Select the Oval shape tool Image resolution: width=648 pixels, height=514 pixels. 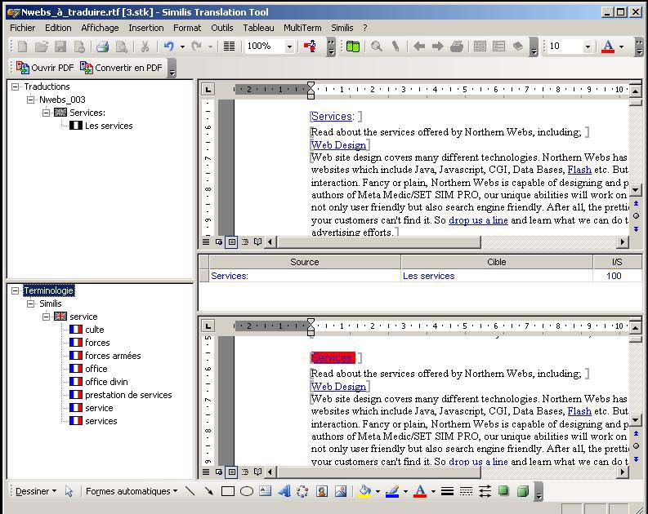[247, 491]
